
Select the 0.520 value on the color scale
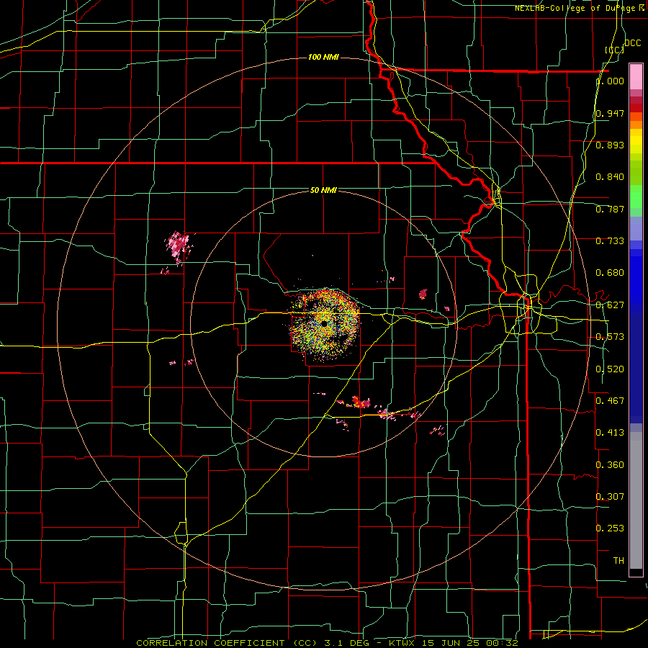pyautogui.click(x=610, y=369)
